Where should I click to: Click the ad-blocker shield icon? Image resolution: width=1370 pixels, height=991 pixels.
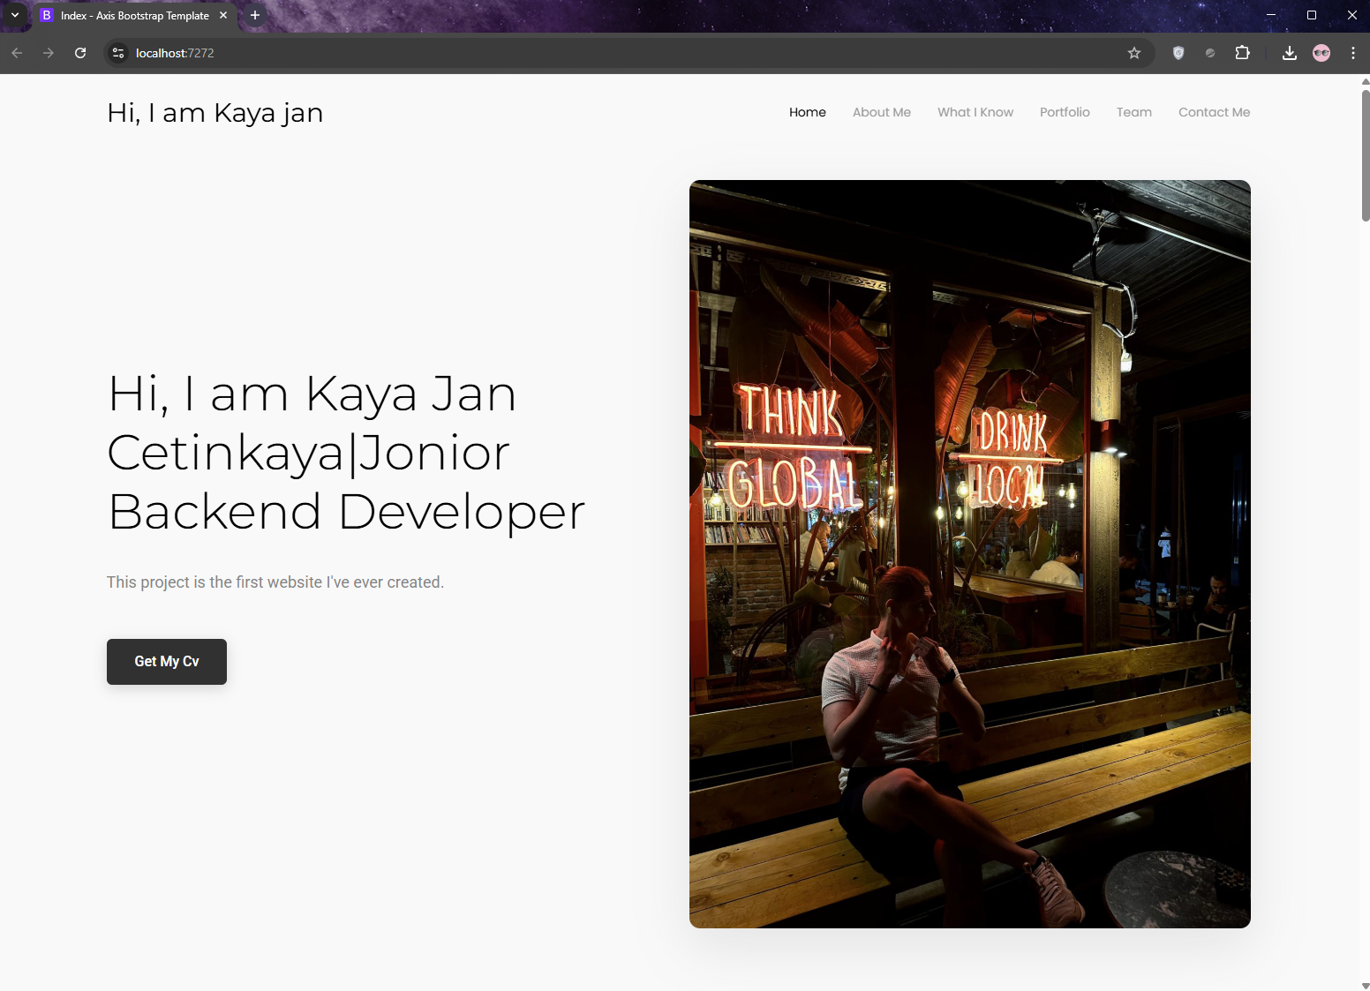coord(1178,53)
